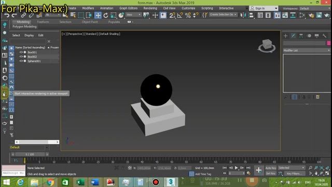Open the Material Editor icon
The image size is (332, 187).
click(x=302, y=15)
